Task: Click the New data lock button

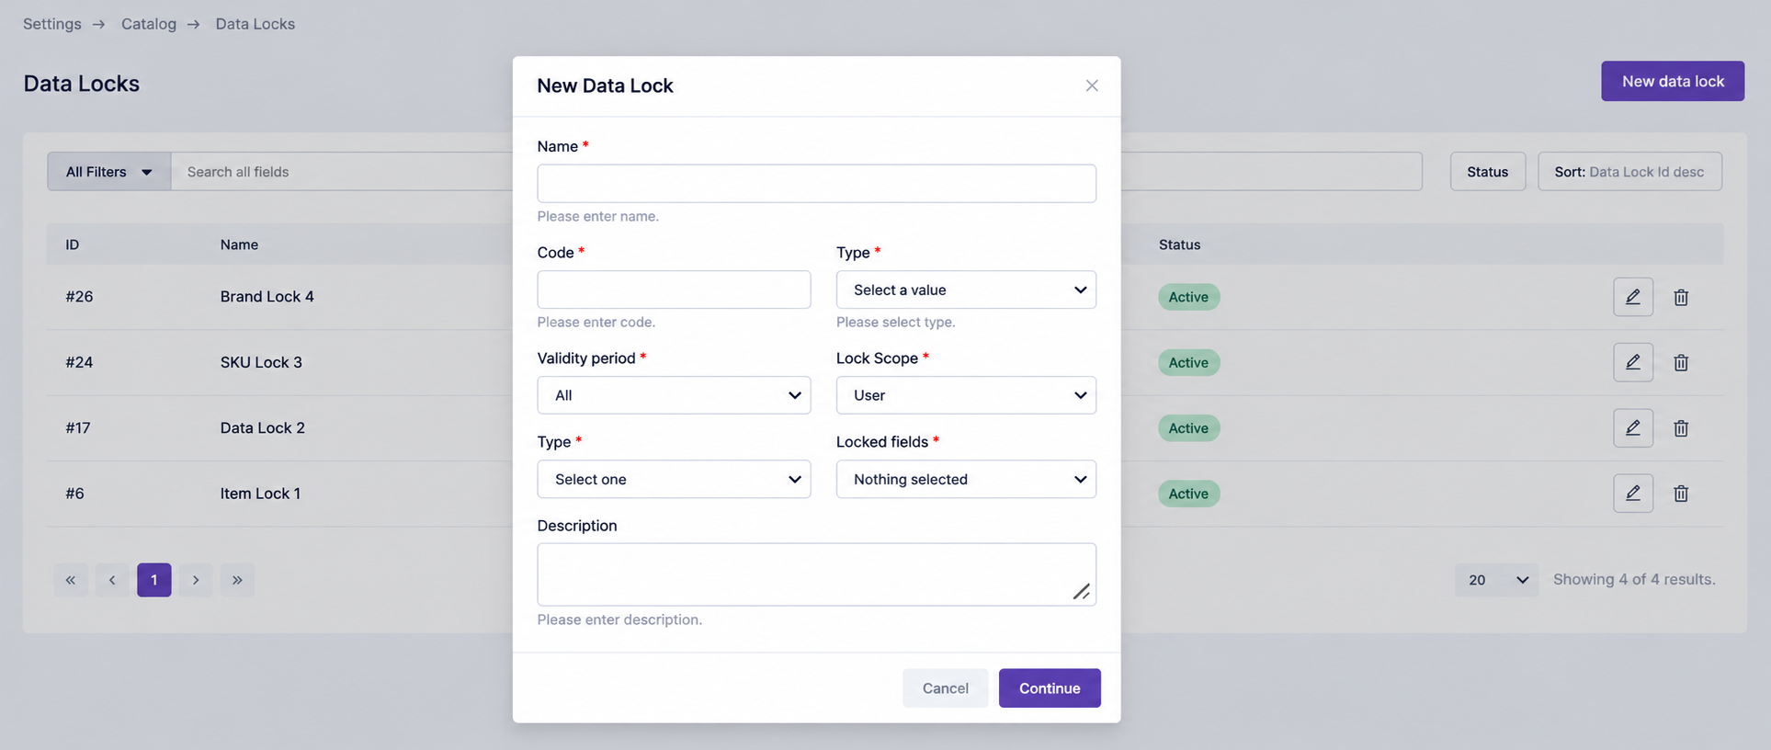Action: (x=1673, y=81)
